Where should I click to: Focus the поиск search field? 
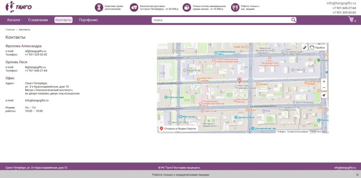(x=221, y=20)
